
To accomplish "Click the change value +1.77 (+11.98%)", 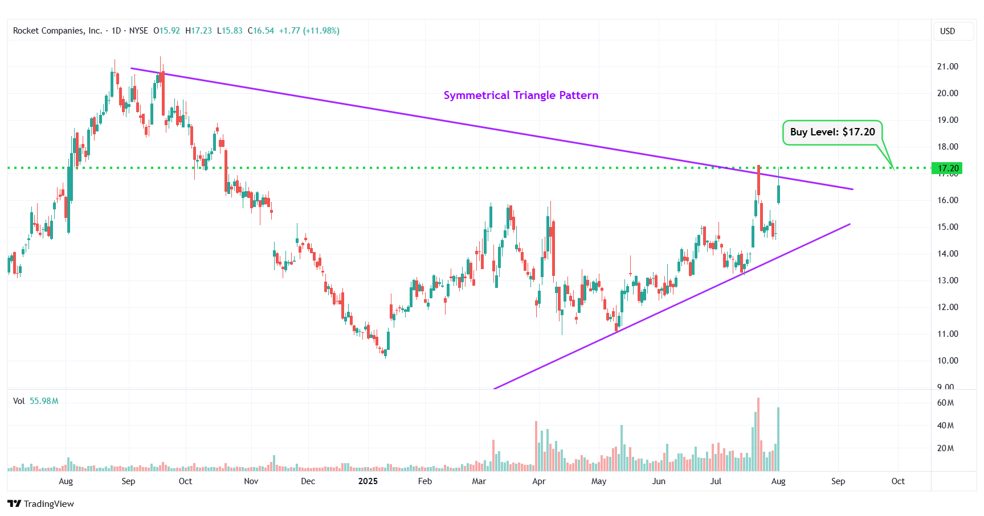I will [x=309, y=31].
